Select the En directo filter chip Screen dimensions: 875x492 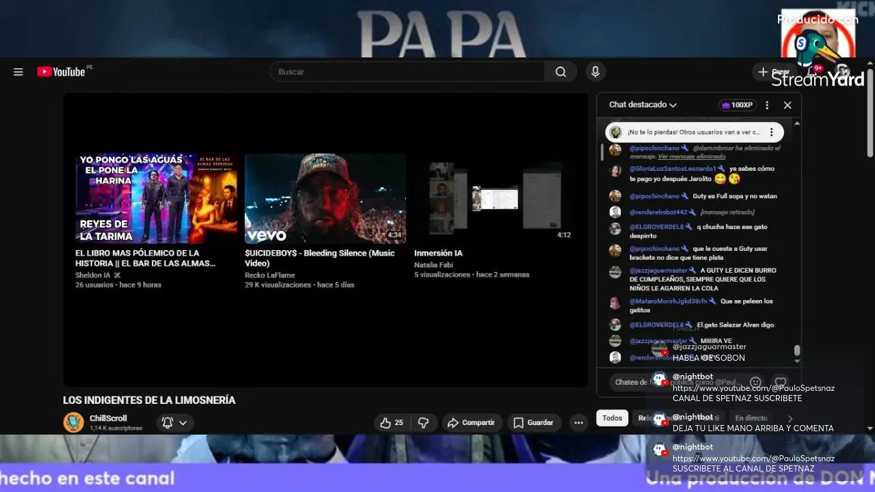(751, 418)
